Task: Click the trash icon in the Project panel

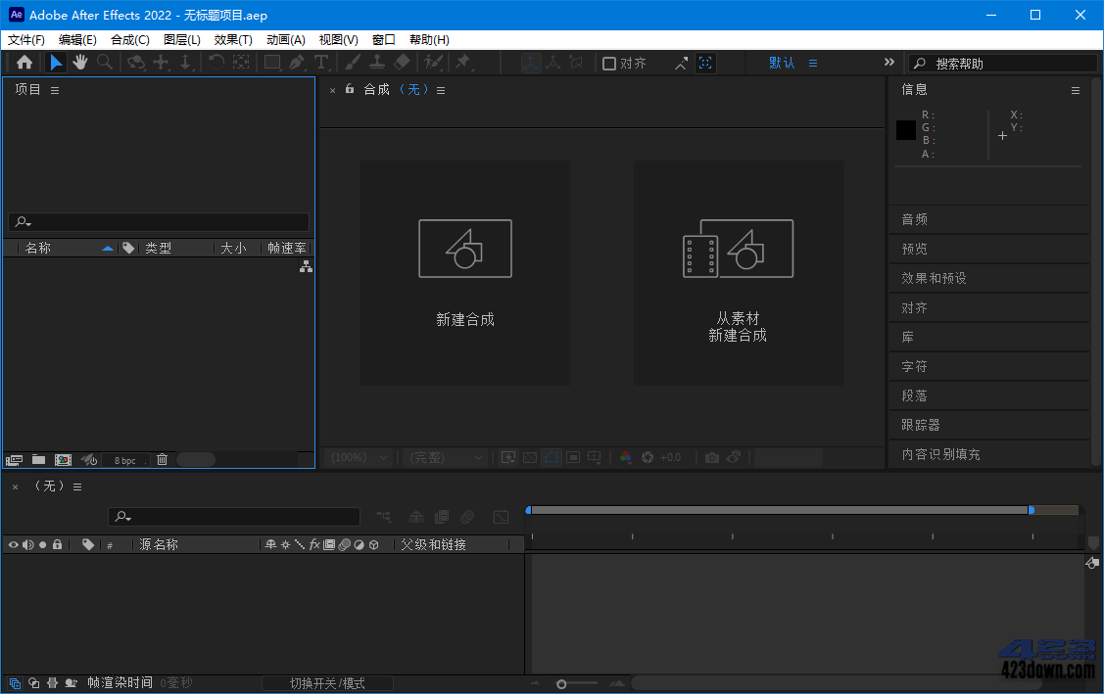Action: point(162,459)
